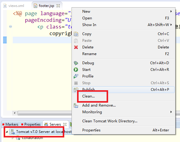Select Publish from the context menu
The width and height of the screenshot is (180, 142).
[x=123, y=90]
